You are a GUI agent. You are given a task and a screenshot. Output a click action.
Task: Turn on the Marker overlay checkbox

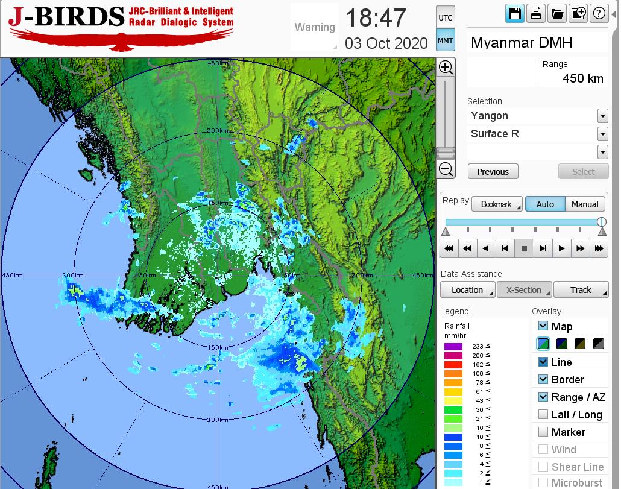(x=543, y=432)
